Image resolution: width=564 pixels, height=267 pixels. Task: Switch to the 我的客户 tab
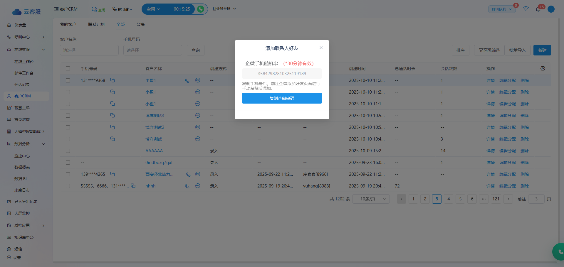[68, 24]
